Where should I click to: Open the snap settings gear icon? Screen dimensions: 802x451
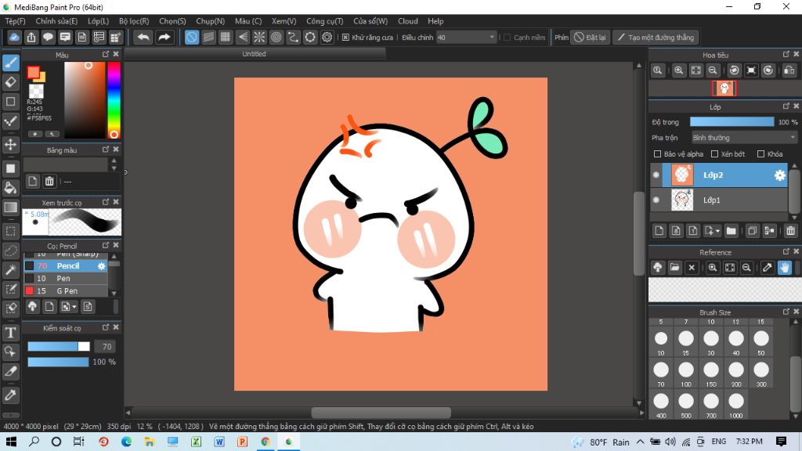(x=327, y=38)
